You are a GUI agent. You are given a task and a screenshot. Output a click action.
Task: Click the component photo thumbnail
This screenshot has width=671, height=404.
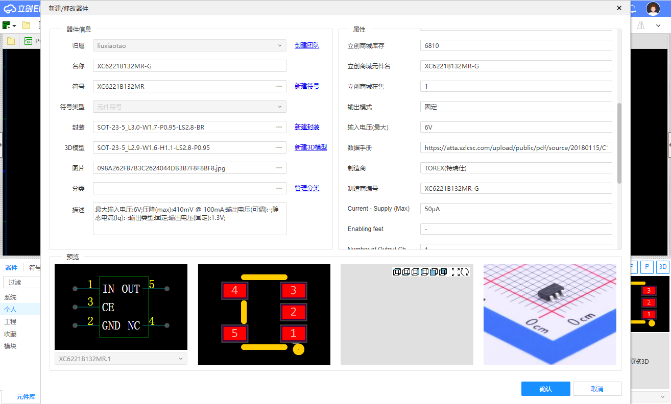[x=550, y=315]
